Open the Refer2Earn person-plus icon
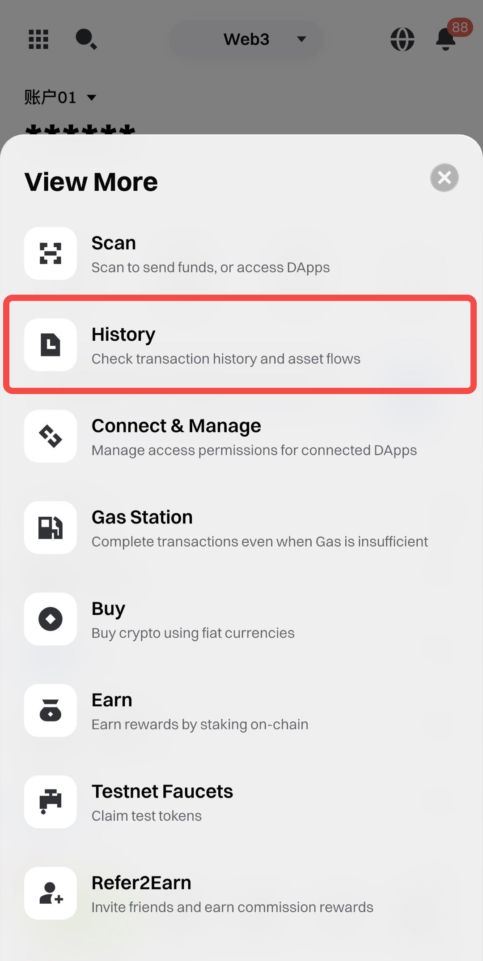The height and width of the screenshot is (961, 483). [51, 893]
